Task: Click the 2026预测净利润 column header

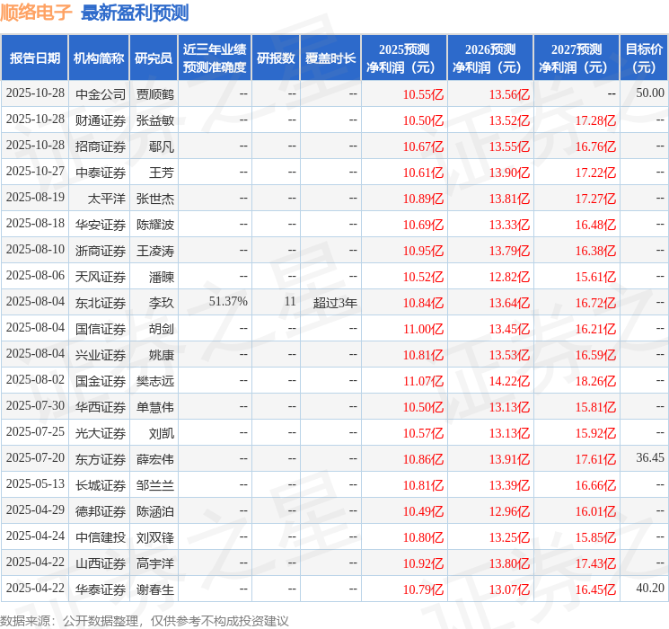Action: (x=490, y=58)
